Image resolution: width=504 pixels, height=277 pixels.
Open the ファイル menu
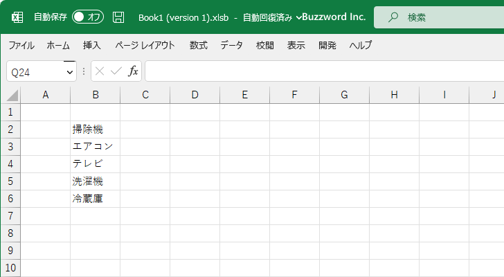pyautogui.click(x=21, y=45)
